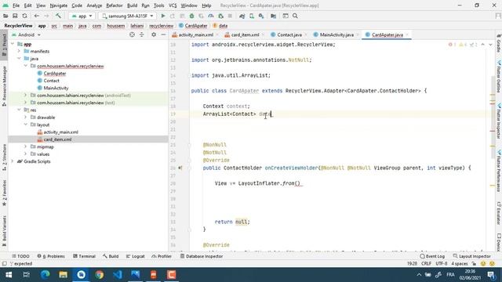Open the Navigate menu
This screenshot has width=502, height=282.
click(x=59, y=5)
